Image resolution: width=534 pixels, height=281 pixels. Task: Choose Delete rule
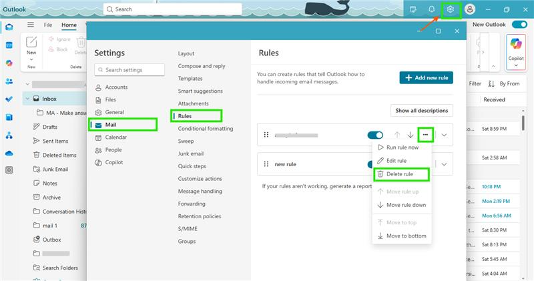pyautogui.click(x=402, y=174)
